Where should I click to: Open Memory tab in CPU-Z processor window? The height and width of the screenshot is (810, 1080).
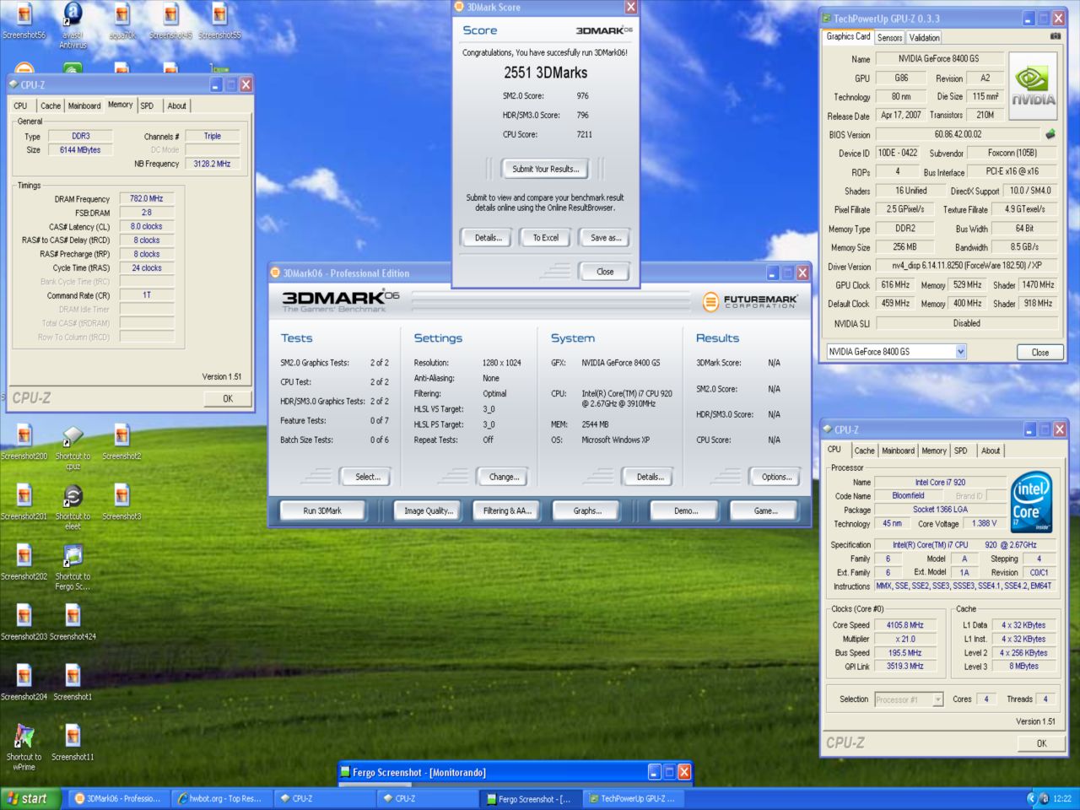[934, 451]
